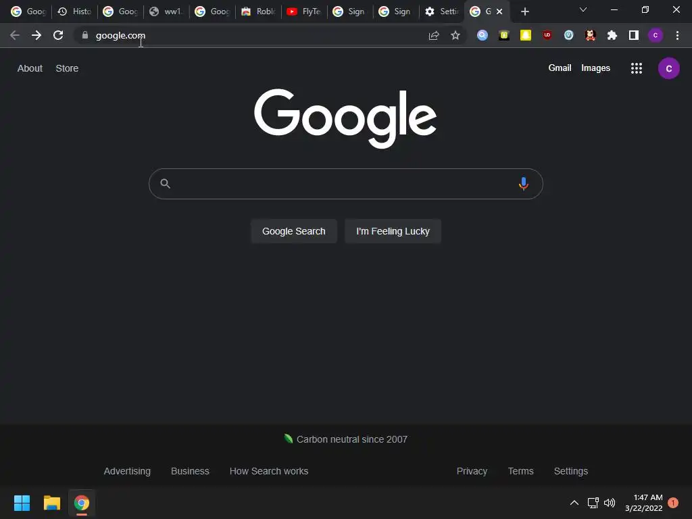Open a new tab with plus button

point(524,11)
